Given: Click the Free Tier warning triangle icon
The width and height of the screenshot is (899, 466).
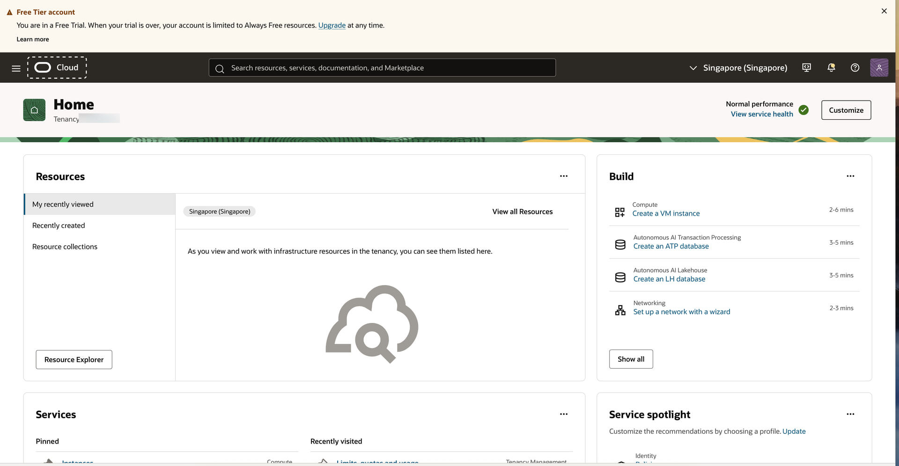Looking at the screenshot, I should [9, 12].
